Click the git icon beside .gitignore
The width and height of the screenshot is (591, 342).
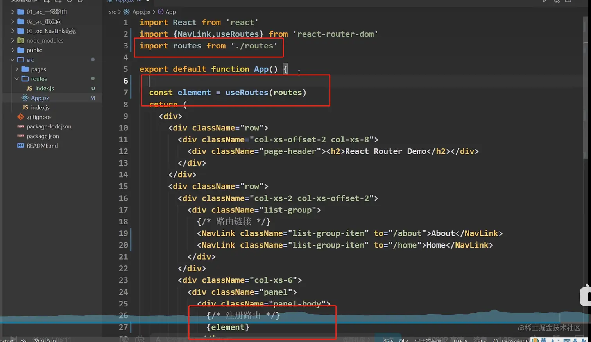[21, 117]
